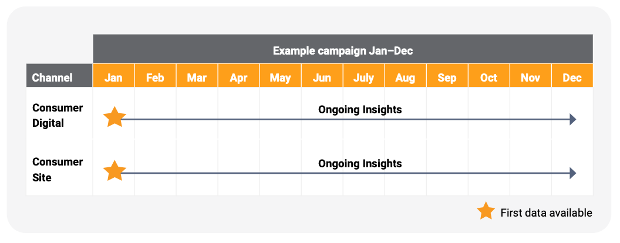Click the Nov column header

point(530,77)
